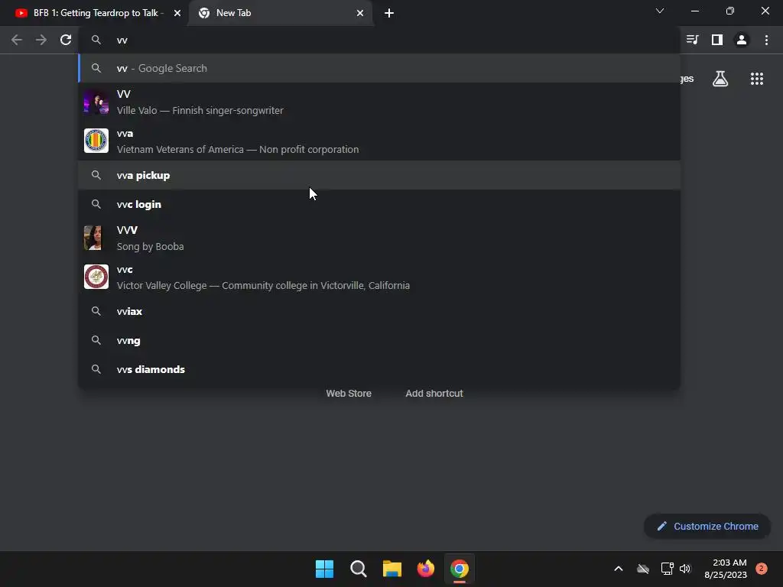Click the omnibox containing vv
The width and height of the screenshot is (783, 587).
coord(379,40)
